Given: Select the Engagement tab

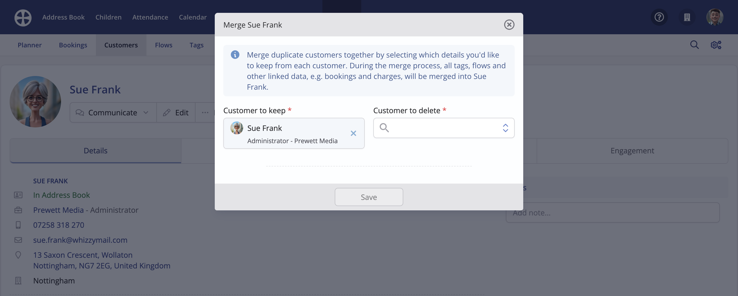Looking at the screenshot, I should click(x=632, y=151).
